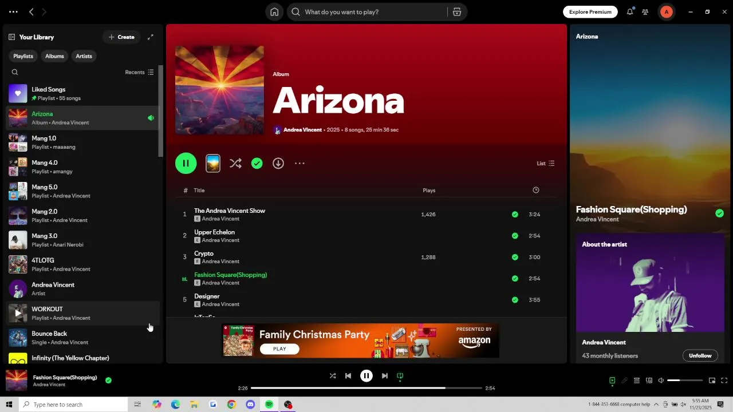Viewport: 733px width, 412px height.
Task: Seek within the song progress bar
Action: 366,388
